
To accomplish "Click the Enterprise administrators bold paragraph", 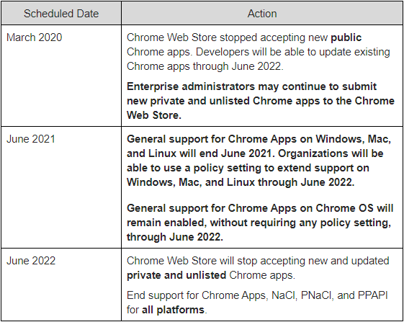I will [261, 101].
